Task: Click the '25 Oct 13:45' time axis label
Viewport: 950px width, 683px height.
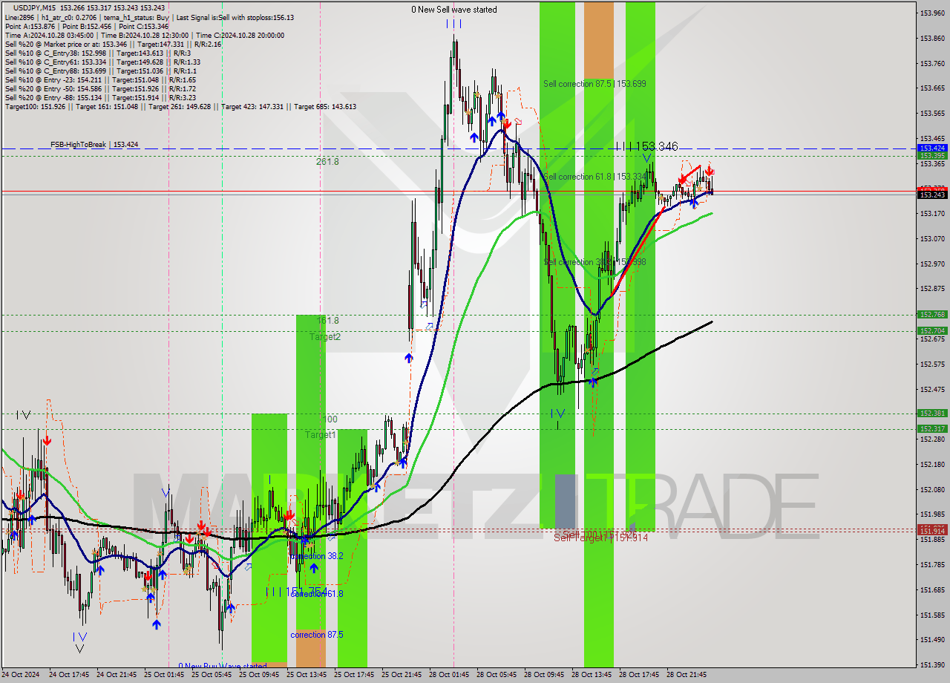Action: (307, 675)
